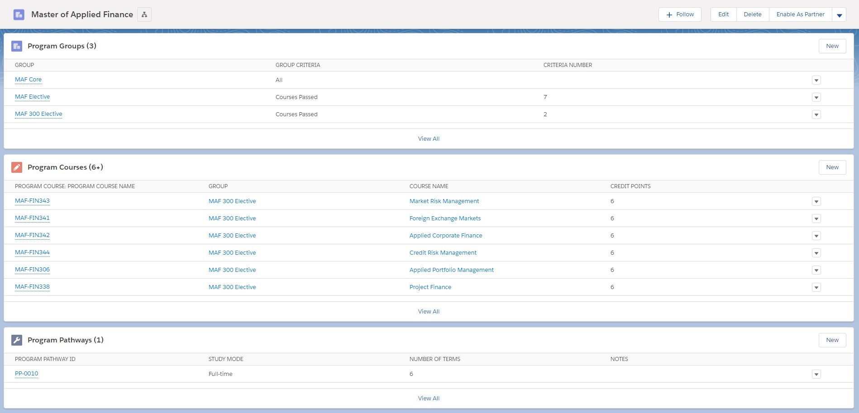The width and height of the screenshot is (859, 413).
Task: Click the Program Groups section icon
Action: (17, 46)
